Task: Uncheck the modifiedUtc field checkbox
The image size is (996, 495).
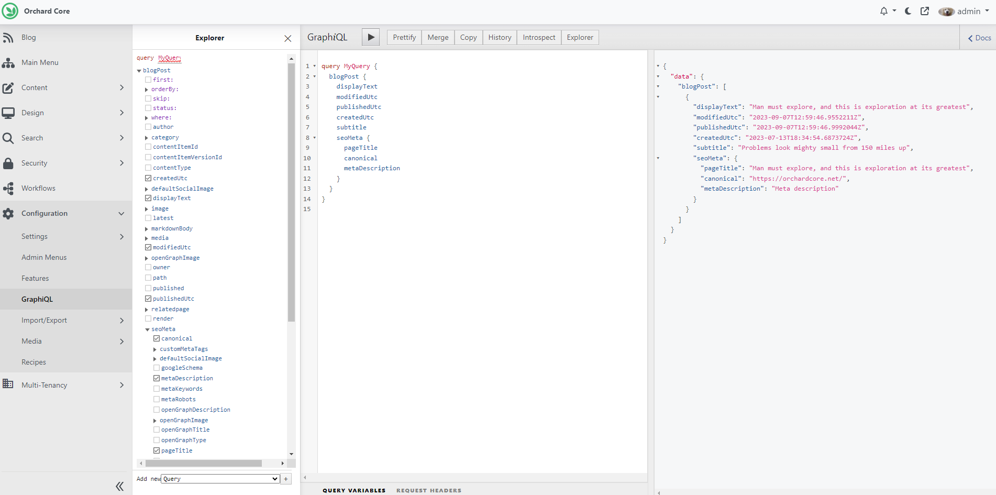Action: (148, 247)
